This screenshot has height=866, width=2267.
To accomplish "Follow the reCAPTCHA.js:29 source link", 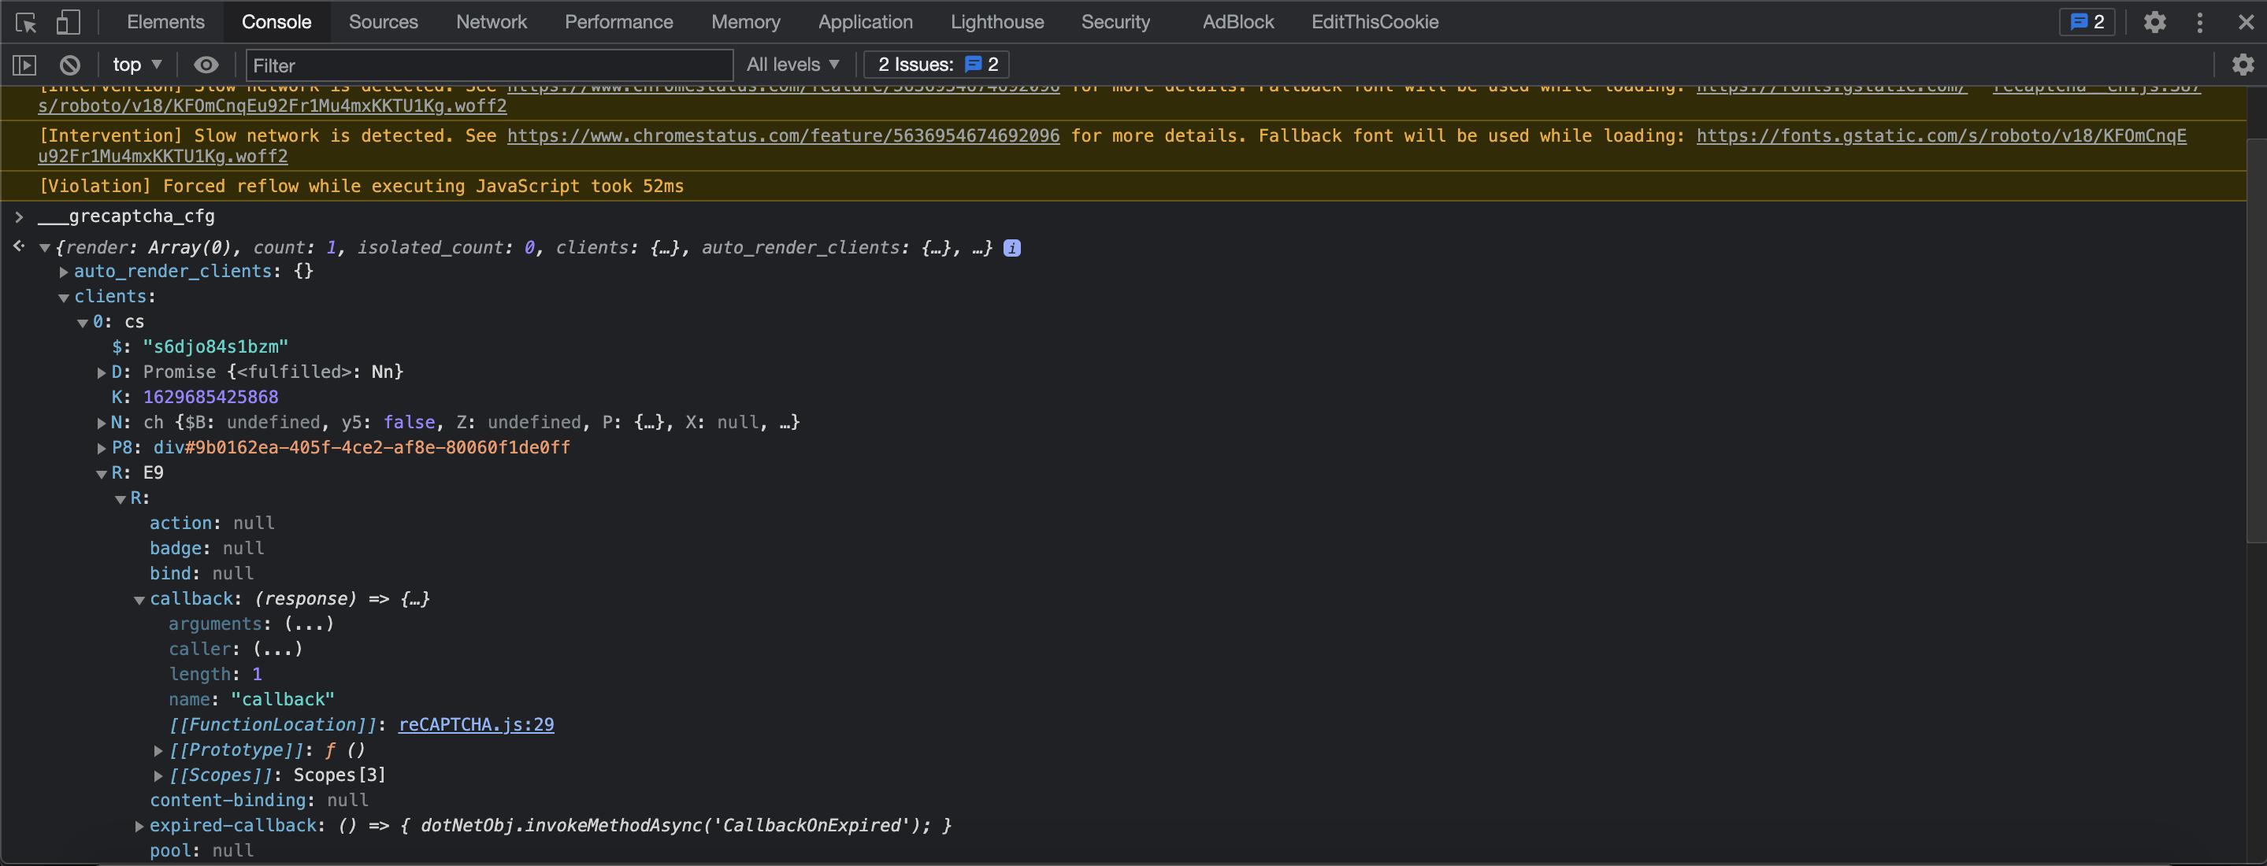I will point(476,725).
